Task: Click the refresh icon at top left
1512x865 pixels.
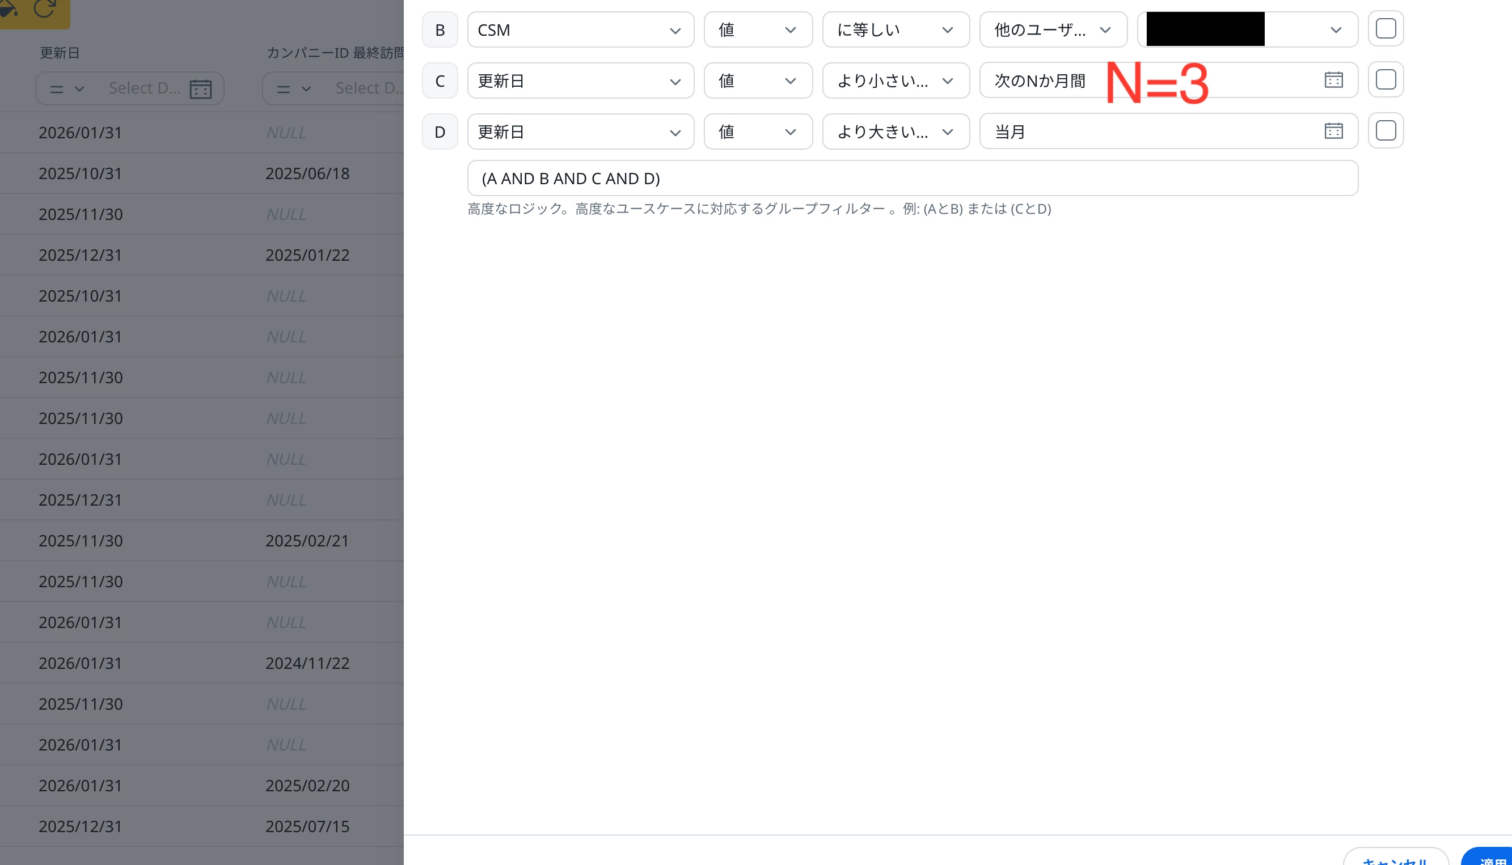Action: point(45,9)
